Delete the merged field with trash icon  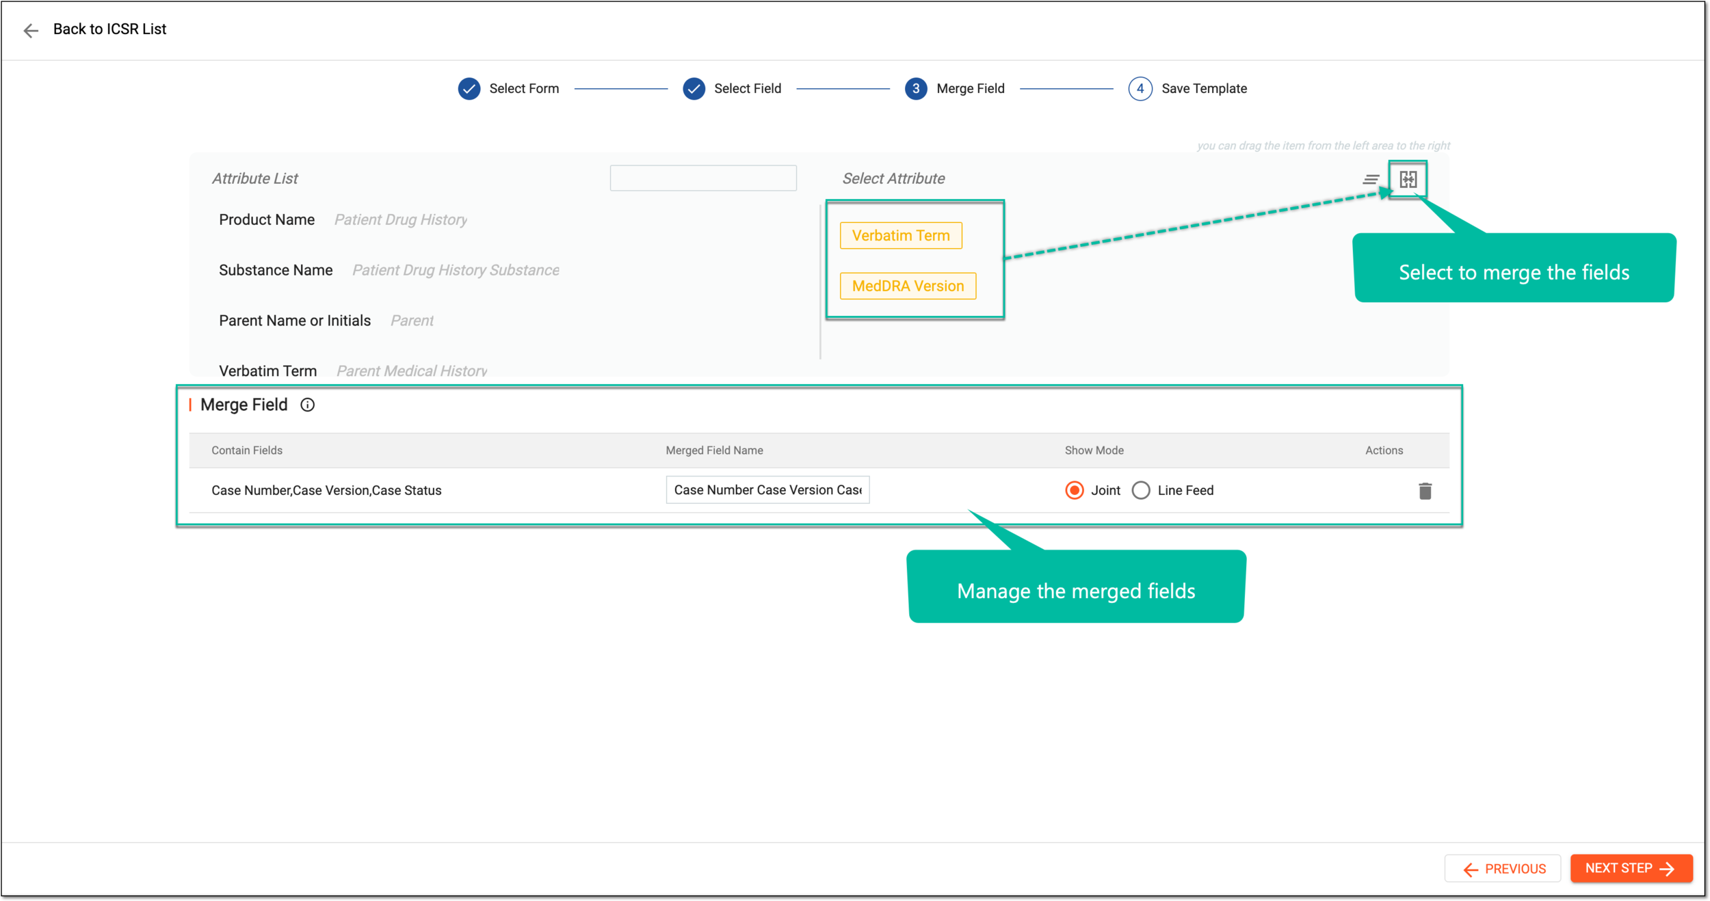1425,491
